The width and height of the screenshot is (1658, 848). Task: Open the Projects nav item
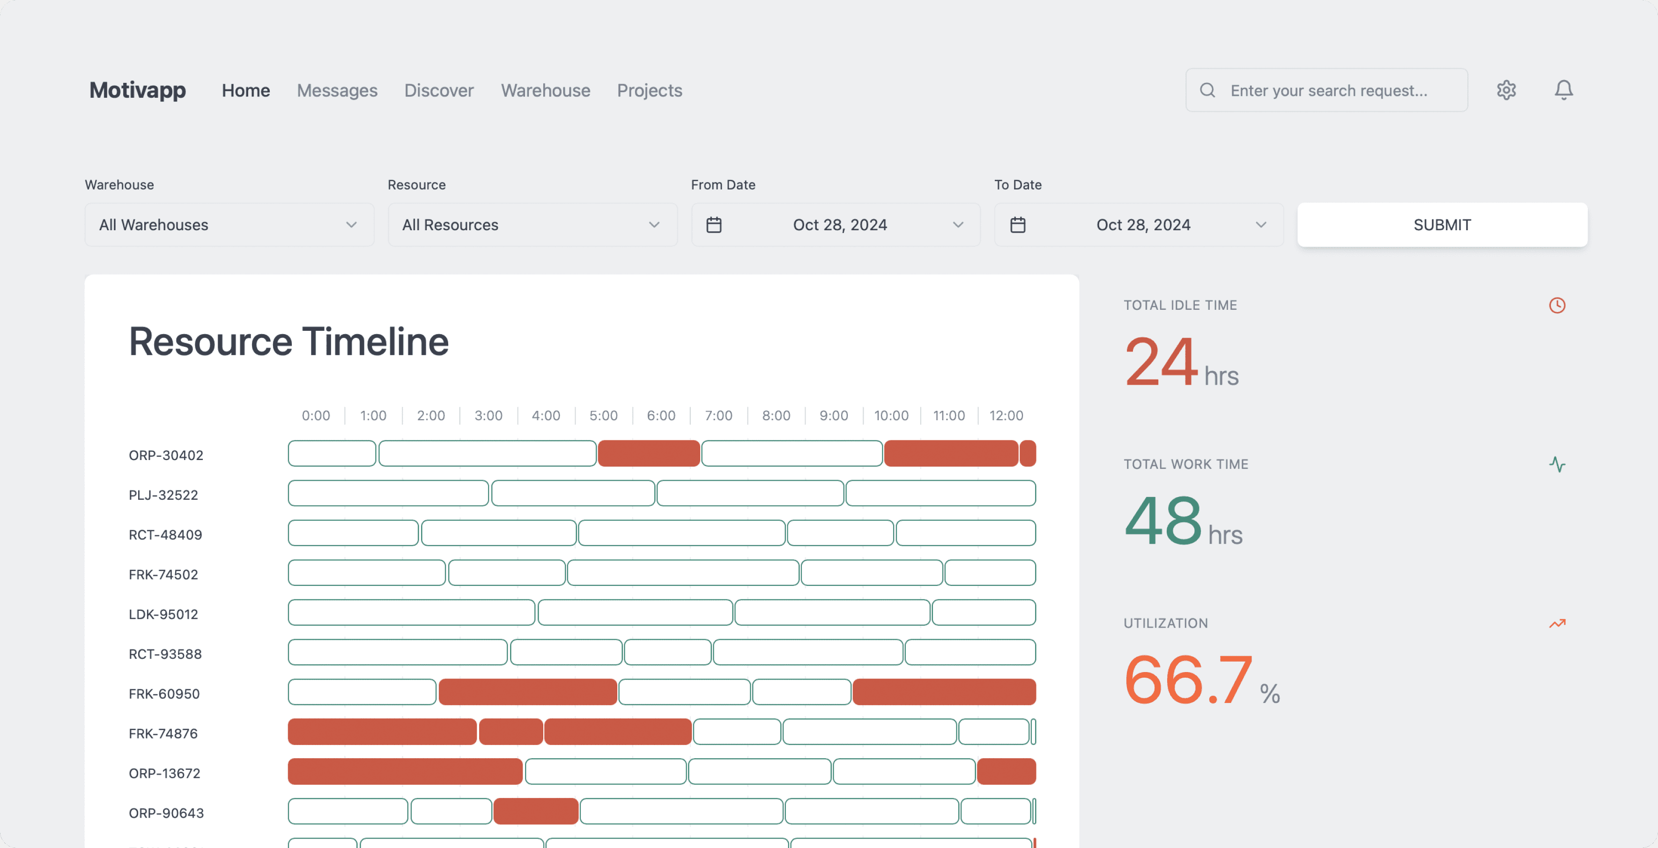(x=649, y=91)
